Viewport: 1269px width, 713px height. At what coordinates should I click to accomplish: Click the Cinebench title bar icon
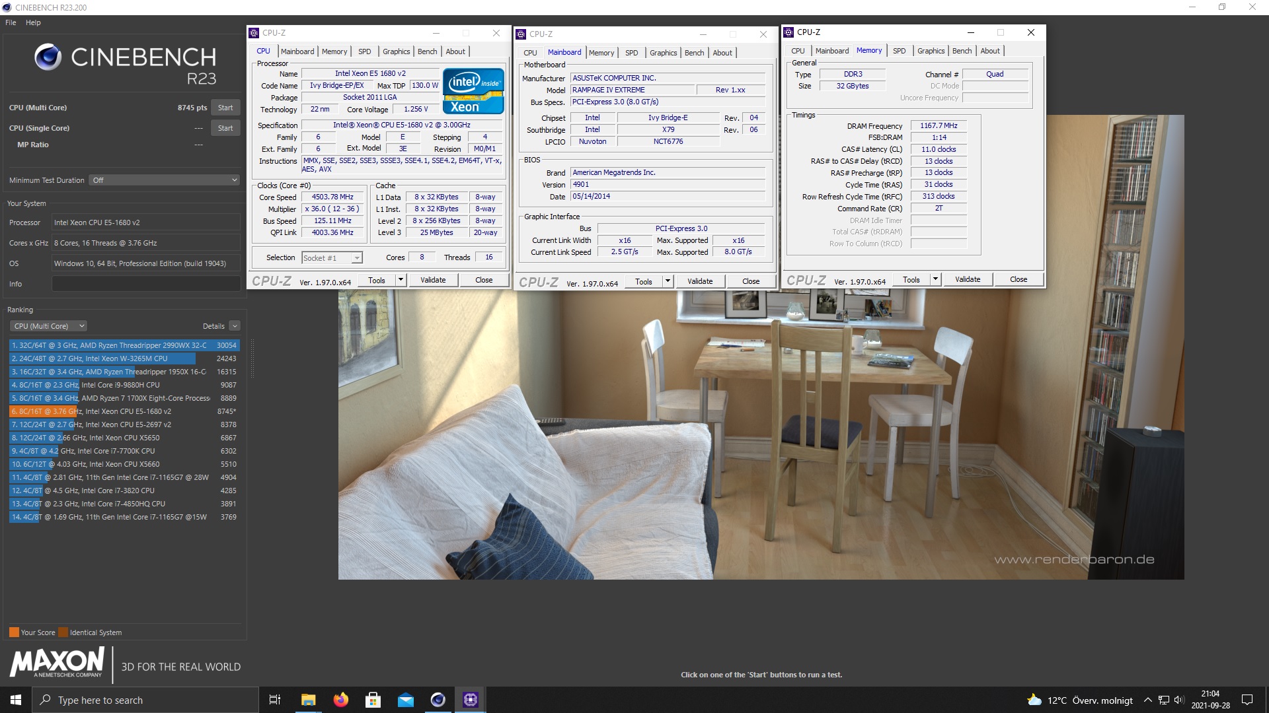tap(7, 7)
